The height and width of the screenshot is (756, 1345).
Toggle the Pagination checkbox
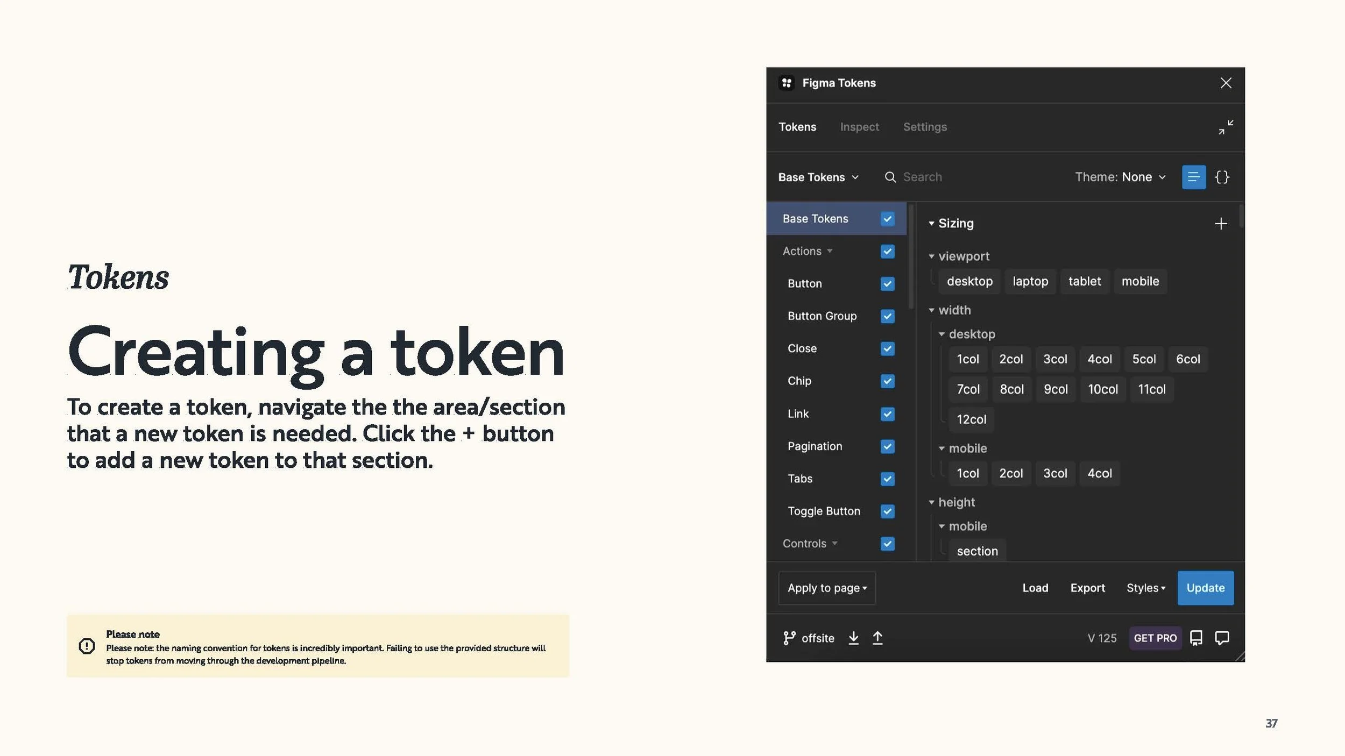887,446
